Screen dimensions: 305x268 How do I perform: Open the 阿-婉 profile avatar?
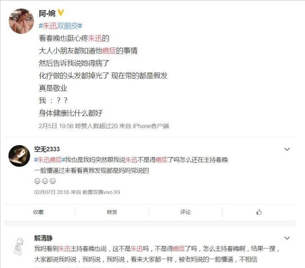point(21,21)
